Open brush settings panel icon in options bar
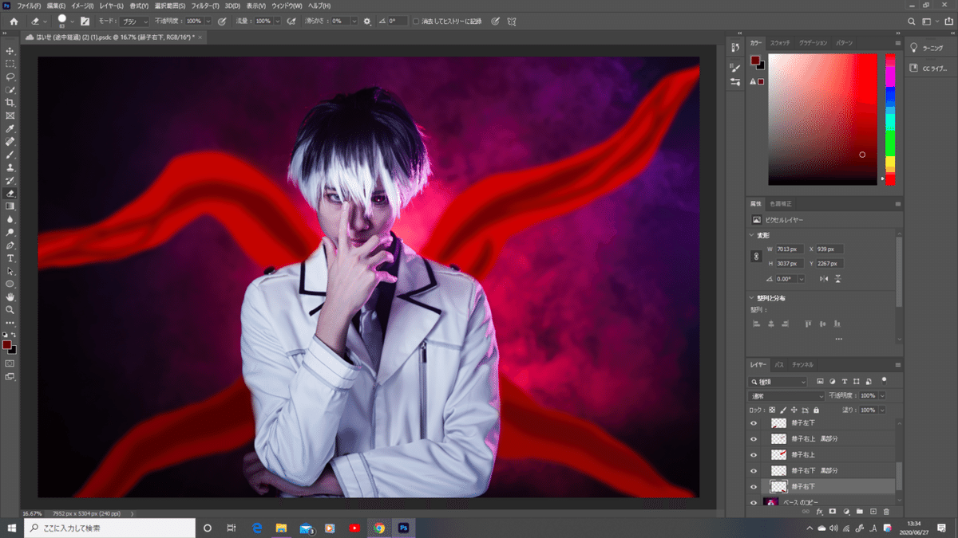This screenshot has height=538, width=958. tap(85, 21)
